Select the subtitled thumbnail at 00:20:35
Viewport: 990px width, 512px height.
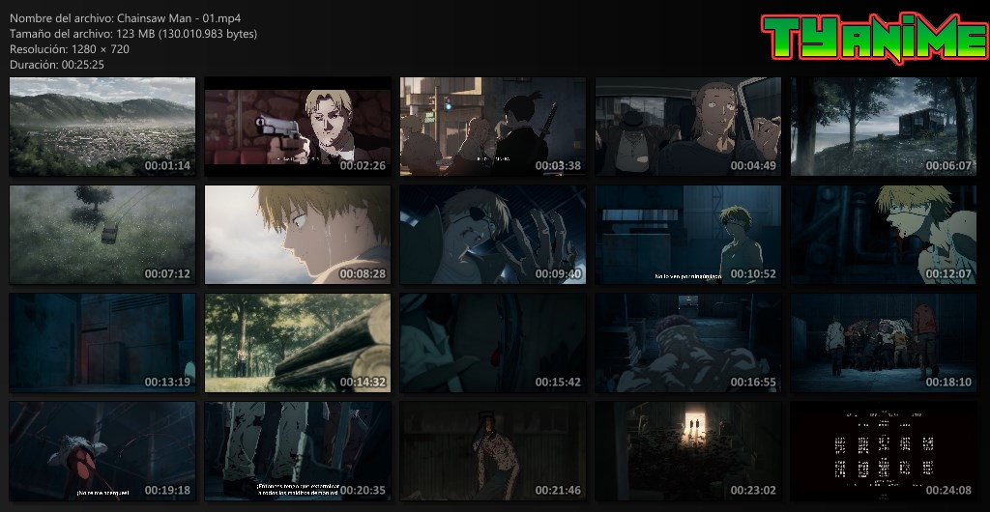click(x=298, y=451)
